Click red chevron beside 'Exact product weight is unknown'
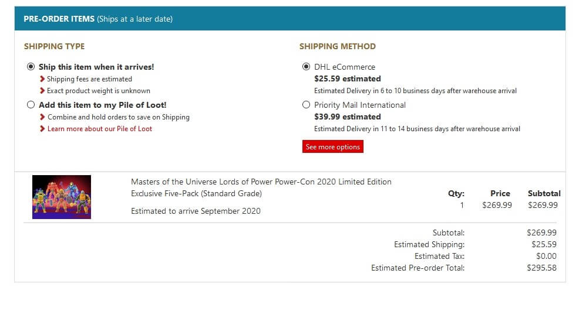The width and height of the screenshot is (579, 311). (42, 91)
